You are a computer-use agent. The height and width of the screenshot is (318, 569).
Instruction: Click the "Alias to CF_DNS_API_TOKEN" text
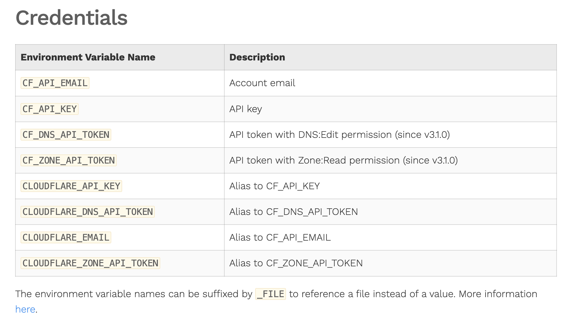coord(293,212)
